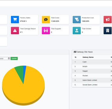112x109 pixels.
Task: Click the blue pie chart slice
Action: click(x=24, y=71)
